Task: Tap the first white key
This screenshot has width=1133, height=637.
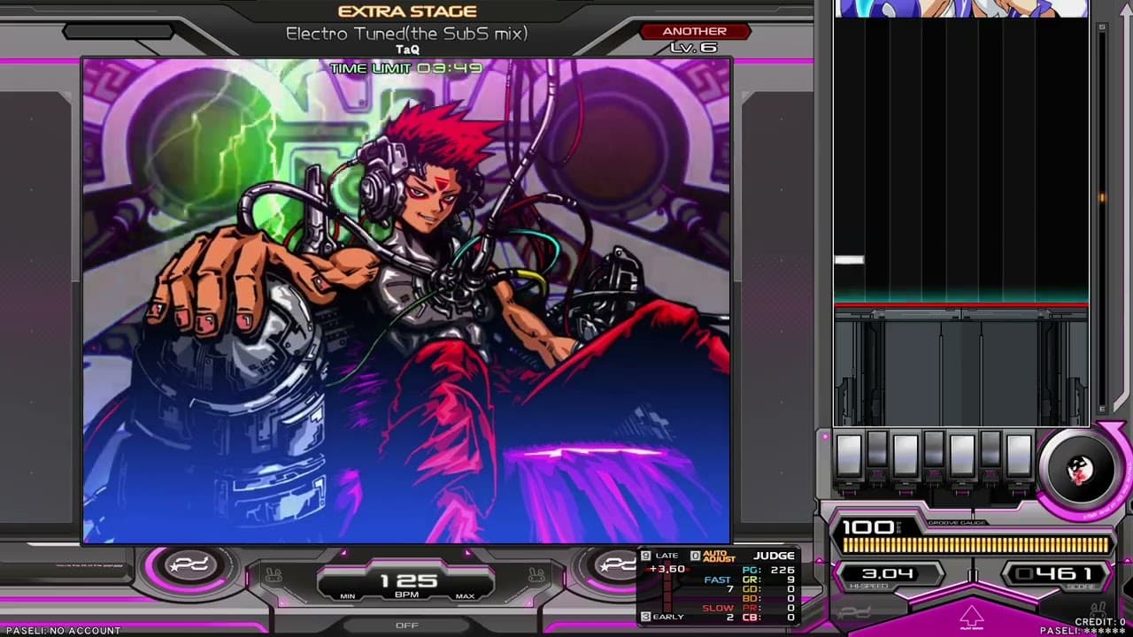Action: pyautogui.click(x=849, y=456)
